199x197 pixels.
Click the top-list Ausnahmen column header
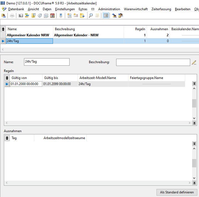pyautogui.click(x=158, y=29)
